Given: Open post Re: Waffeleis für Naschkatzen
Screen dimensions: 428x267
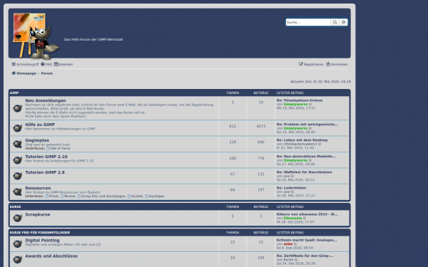Looking at the screenshot, I should [304, 172].
